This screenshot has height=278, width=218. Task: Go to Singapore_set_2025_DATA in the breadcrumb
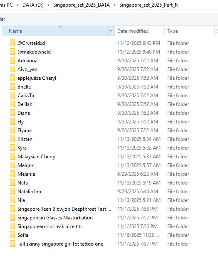point(82,5)
